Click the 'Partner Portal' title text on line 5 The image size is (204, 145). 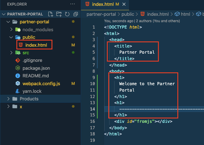pos(137,52)
